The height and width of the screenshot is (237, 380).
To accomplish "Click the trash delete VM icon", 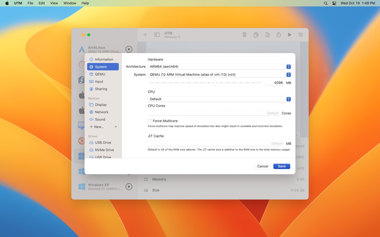I will pyautogui.click(x=244, y=35).
